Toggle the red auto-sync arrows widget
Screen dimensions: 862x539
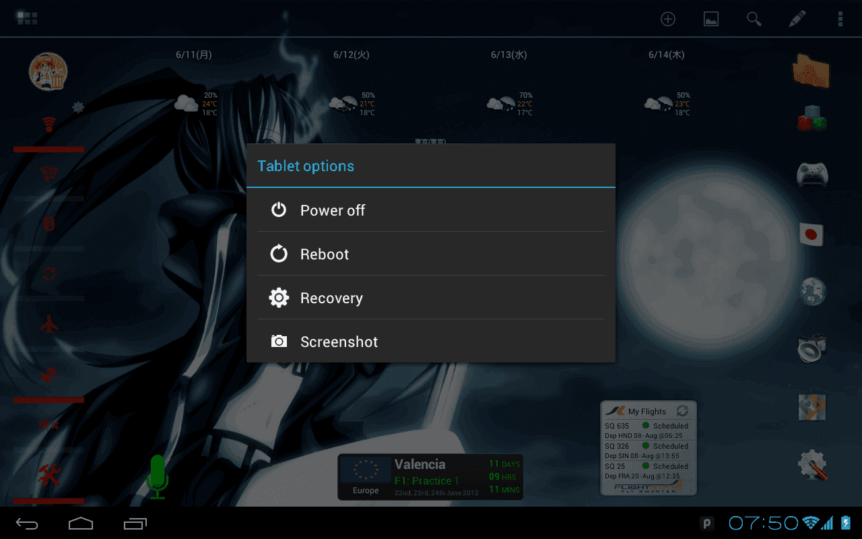coord(48,274)
